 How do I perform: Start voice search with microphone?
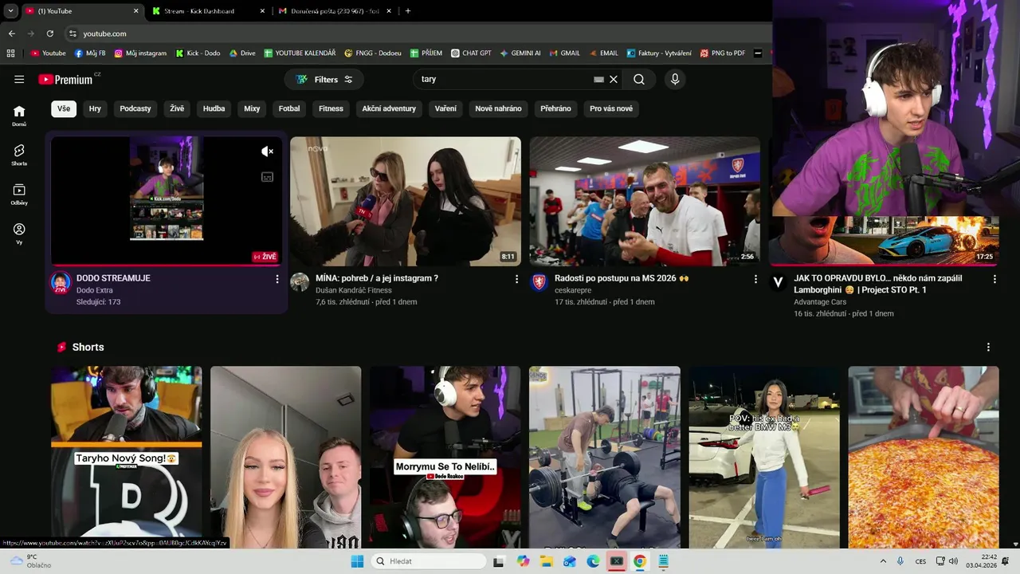pyautogui.click(x=675, y=79)
